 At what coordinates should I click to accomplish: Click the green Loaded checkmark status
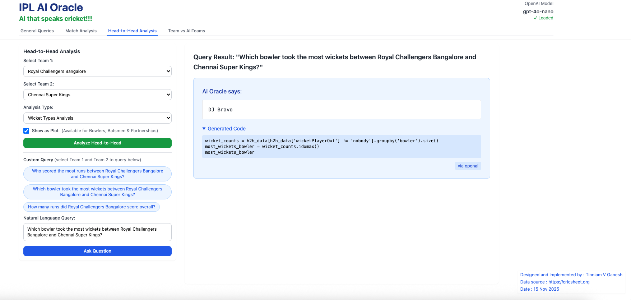(543, 18)
